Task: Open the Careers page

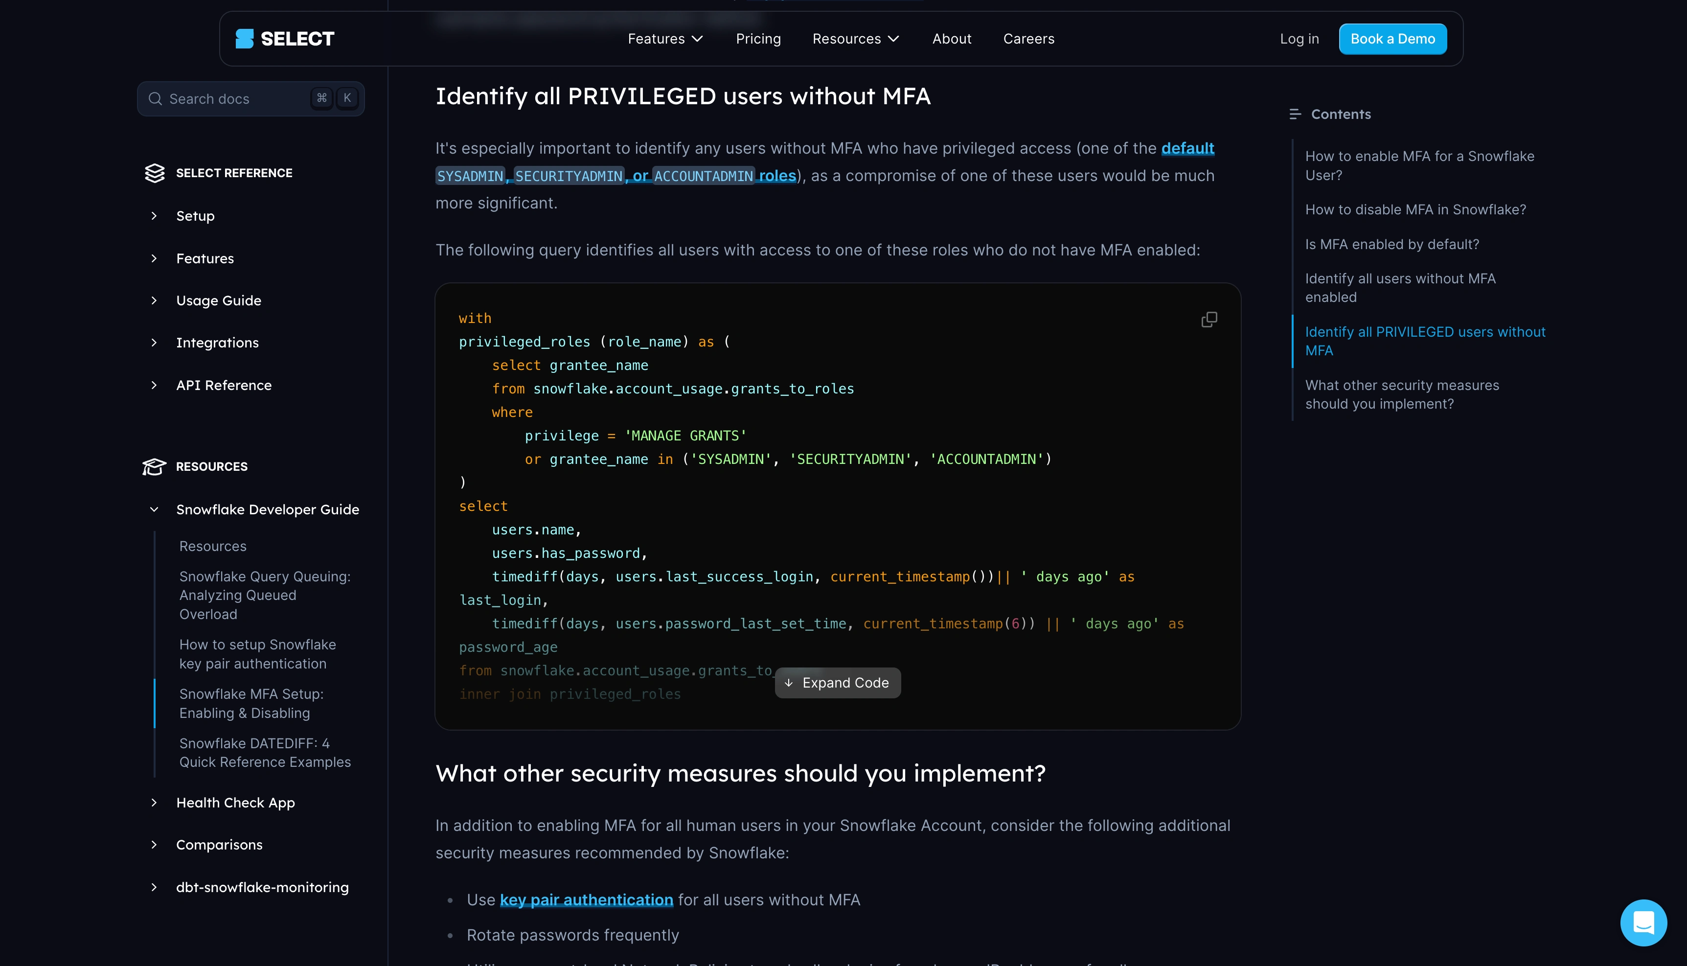Action: point(1028,39)
